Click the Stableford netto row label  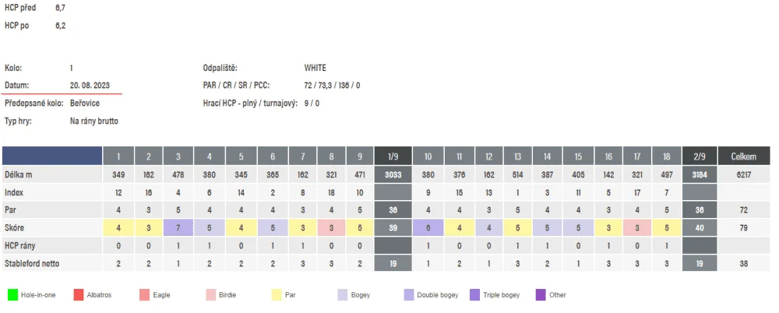click(x=32, y=263)
